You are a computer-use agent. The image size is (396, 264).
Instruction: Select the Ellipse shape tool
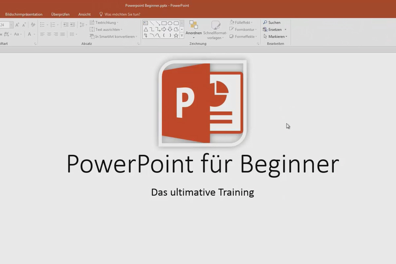pos(170,23)
